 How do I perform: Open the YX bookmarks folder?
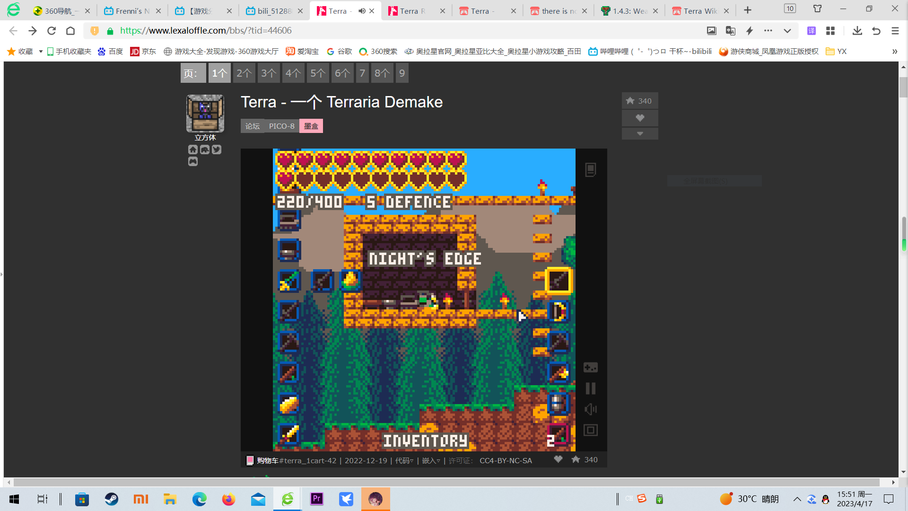click(836, 52)
